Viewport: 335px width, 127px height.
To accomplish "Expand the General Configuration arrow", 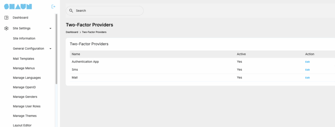I will point(50,49).
